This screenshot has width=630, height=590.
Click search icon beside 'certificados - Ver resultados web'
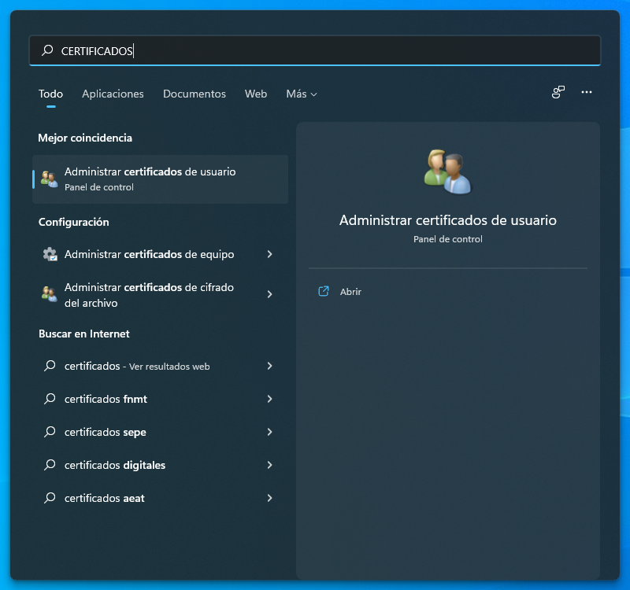(x=50, y=366)
